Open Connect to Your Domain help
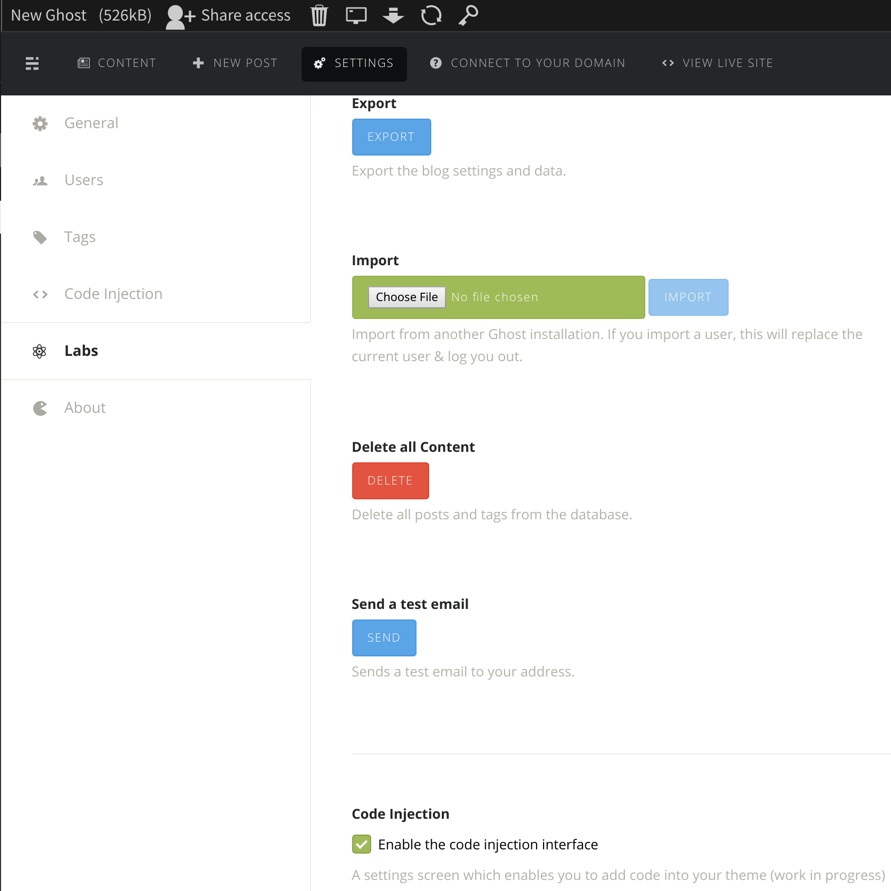The height and width of the screenshot is (891, 891). click(x=528, y=63)
